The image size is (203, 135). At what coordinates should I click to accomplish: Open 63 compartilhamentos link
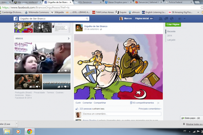(143, 103)
